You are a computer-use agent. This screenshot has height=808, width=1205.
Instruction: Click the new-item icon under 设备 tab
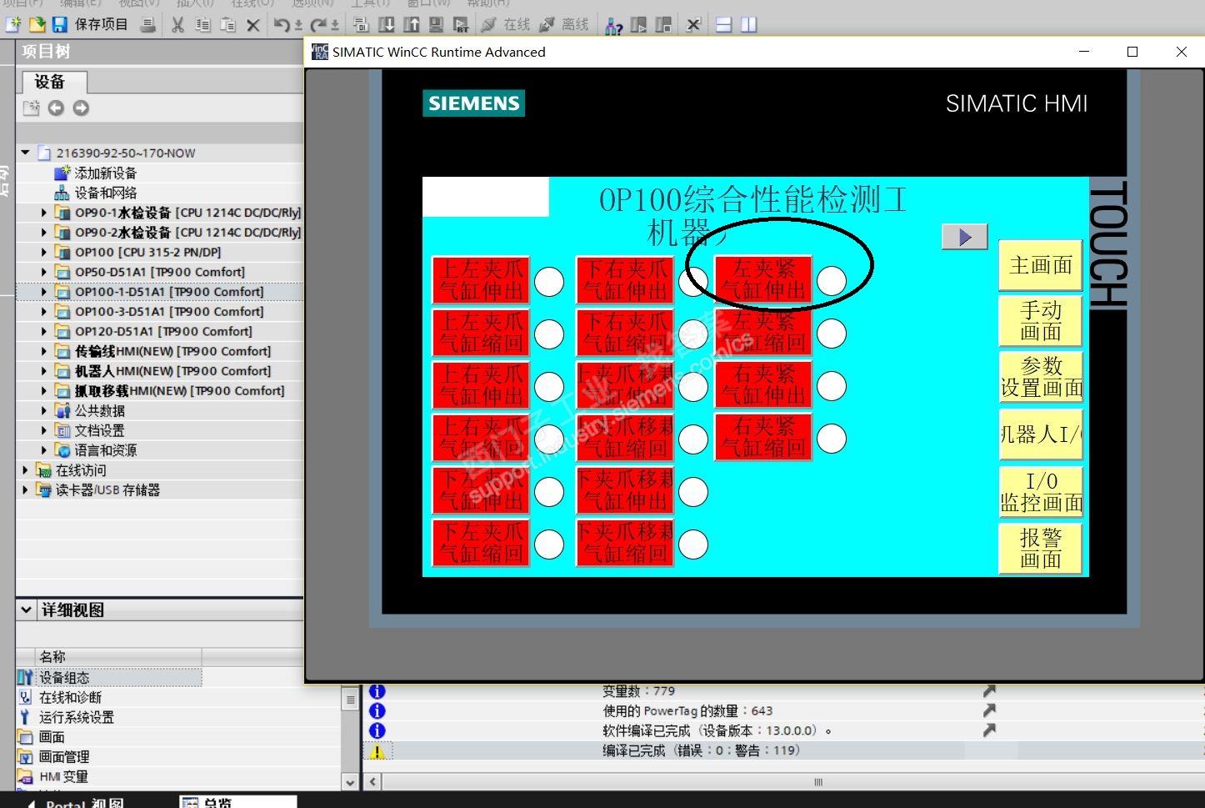(31, 108)
